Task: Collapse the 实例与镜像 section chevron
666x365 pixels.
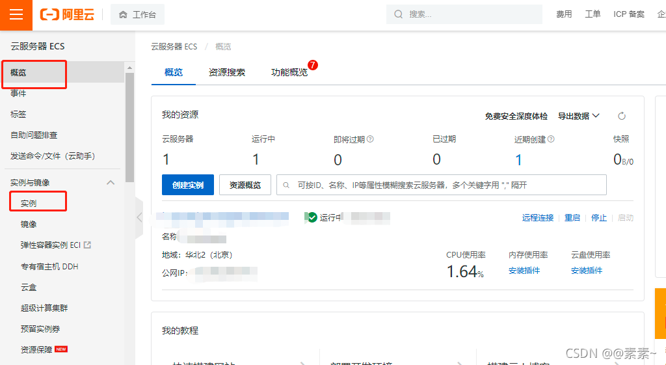Action: [x=111, y=183]
